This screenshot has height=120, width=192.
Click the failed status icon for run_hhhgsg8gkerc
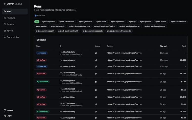[38, 60]
